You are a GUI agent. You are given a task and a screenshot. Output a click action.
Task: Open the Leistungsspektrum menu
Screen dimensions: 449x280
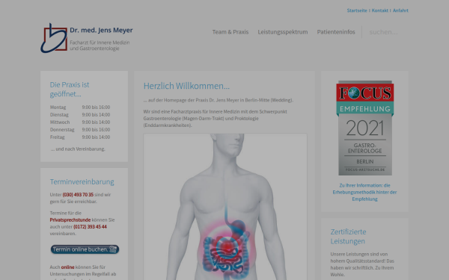[283, 32]
